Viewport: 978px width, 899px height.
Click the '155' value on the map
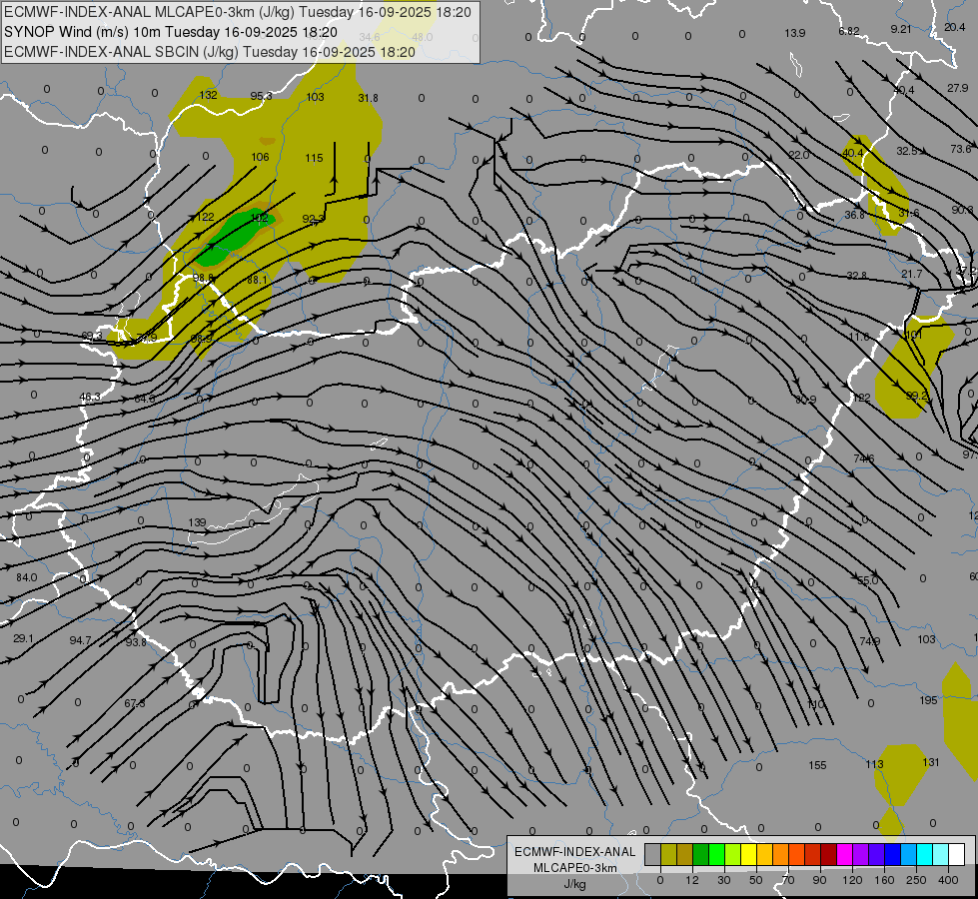817,765
